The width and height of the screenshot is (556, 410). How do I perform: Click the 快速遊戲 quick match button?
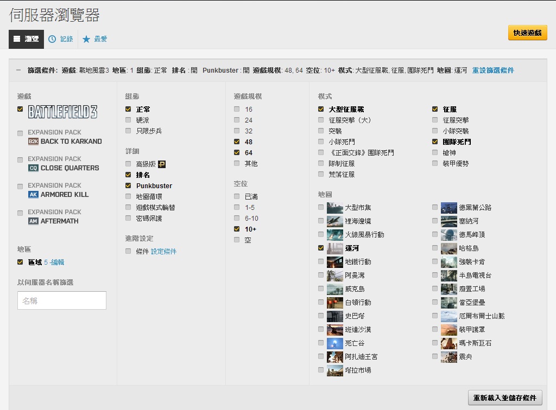pyautogui.click(x=527, y=33)
